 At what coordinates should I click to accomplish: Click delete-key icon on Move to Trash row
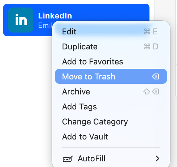pos(155,77)
